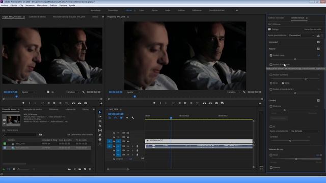Screen dimensions: 326x183
Task: Select the 50 Hz radio button
Action: click(271, 83)
